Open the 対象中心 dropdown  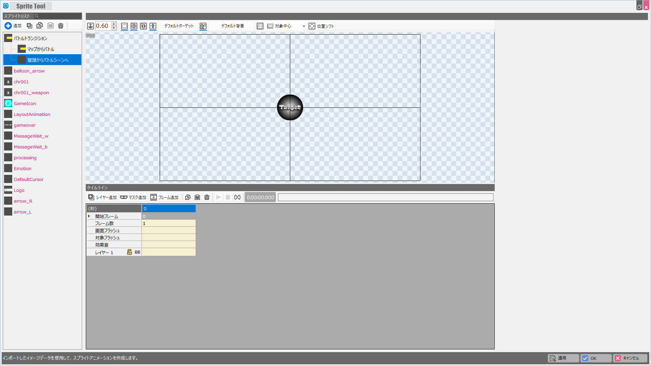click(303, 26)
